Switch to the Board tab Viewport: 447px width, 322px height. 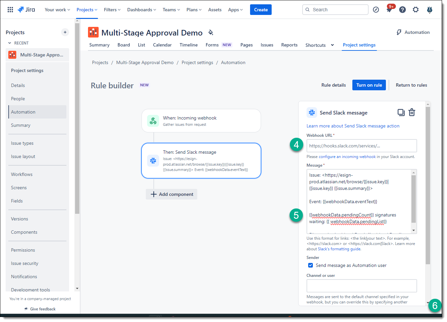click(124, 45)
